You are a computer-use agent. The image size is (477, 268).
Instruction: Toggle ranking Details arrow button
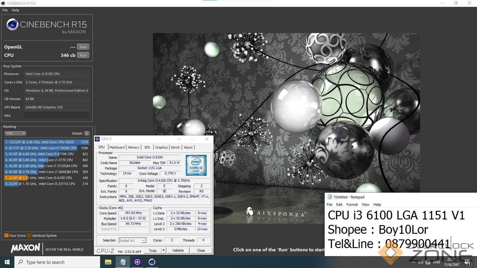pos(87,133)
